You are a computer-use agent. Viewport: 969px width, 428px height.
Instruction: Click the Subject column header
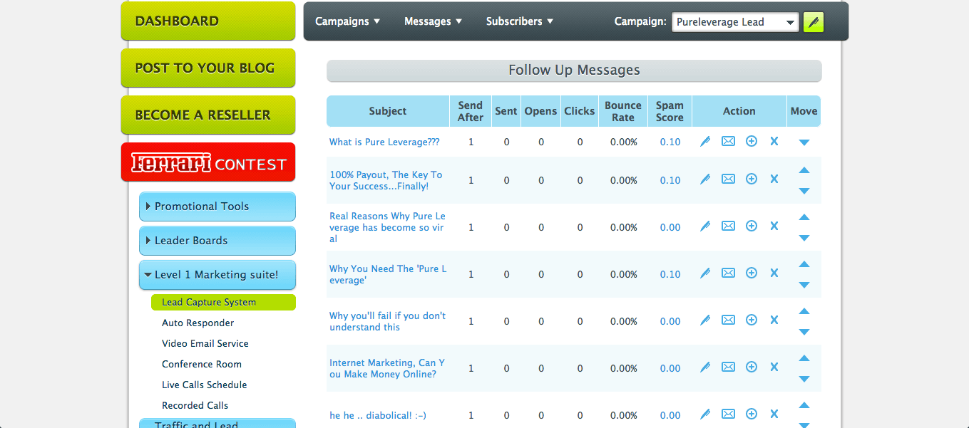388,111
